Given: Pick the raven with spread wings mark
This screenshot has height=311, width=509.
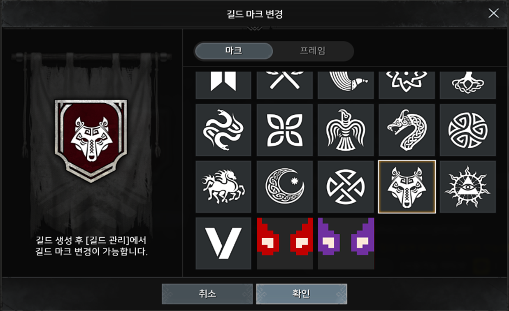Looking at the screenshot, I should (x=346, y=130).
